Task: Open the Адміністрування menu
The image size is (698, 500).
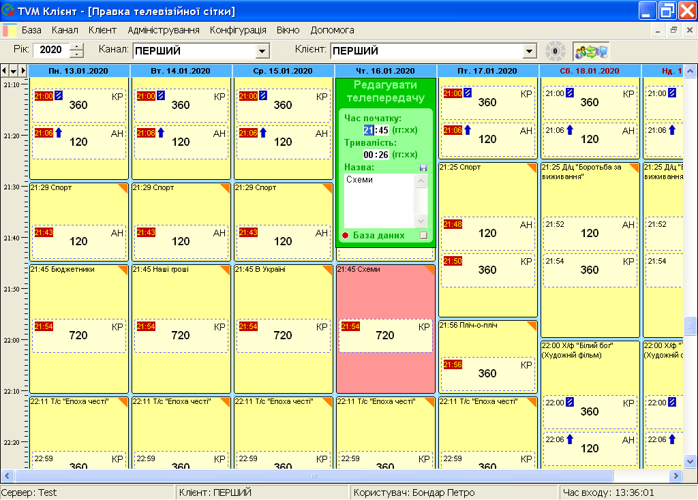Action: coord(164,31)
